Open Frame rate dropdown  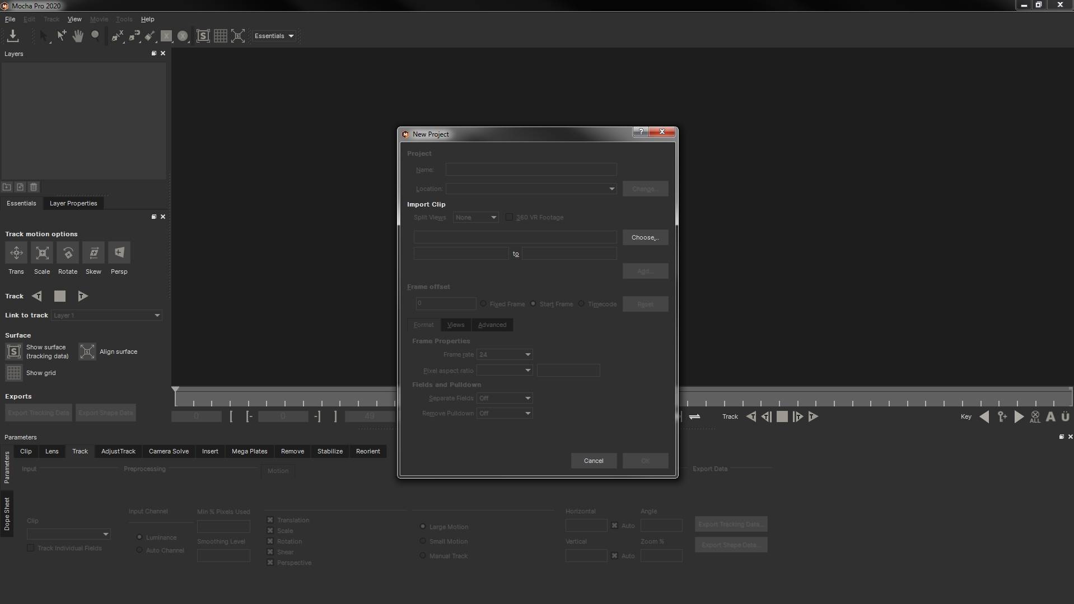pos(504,354)
